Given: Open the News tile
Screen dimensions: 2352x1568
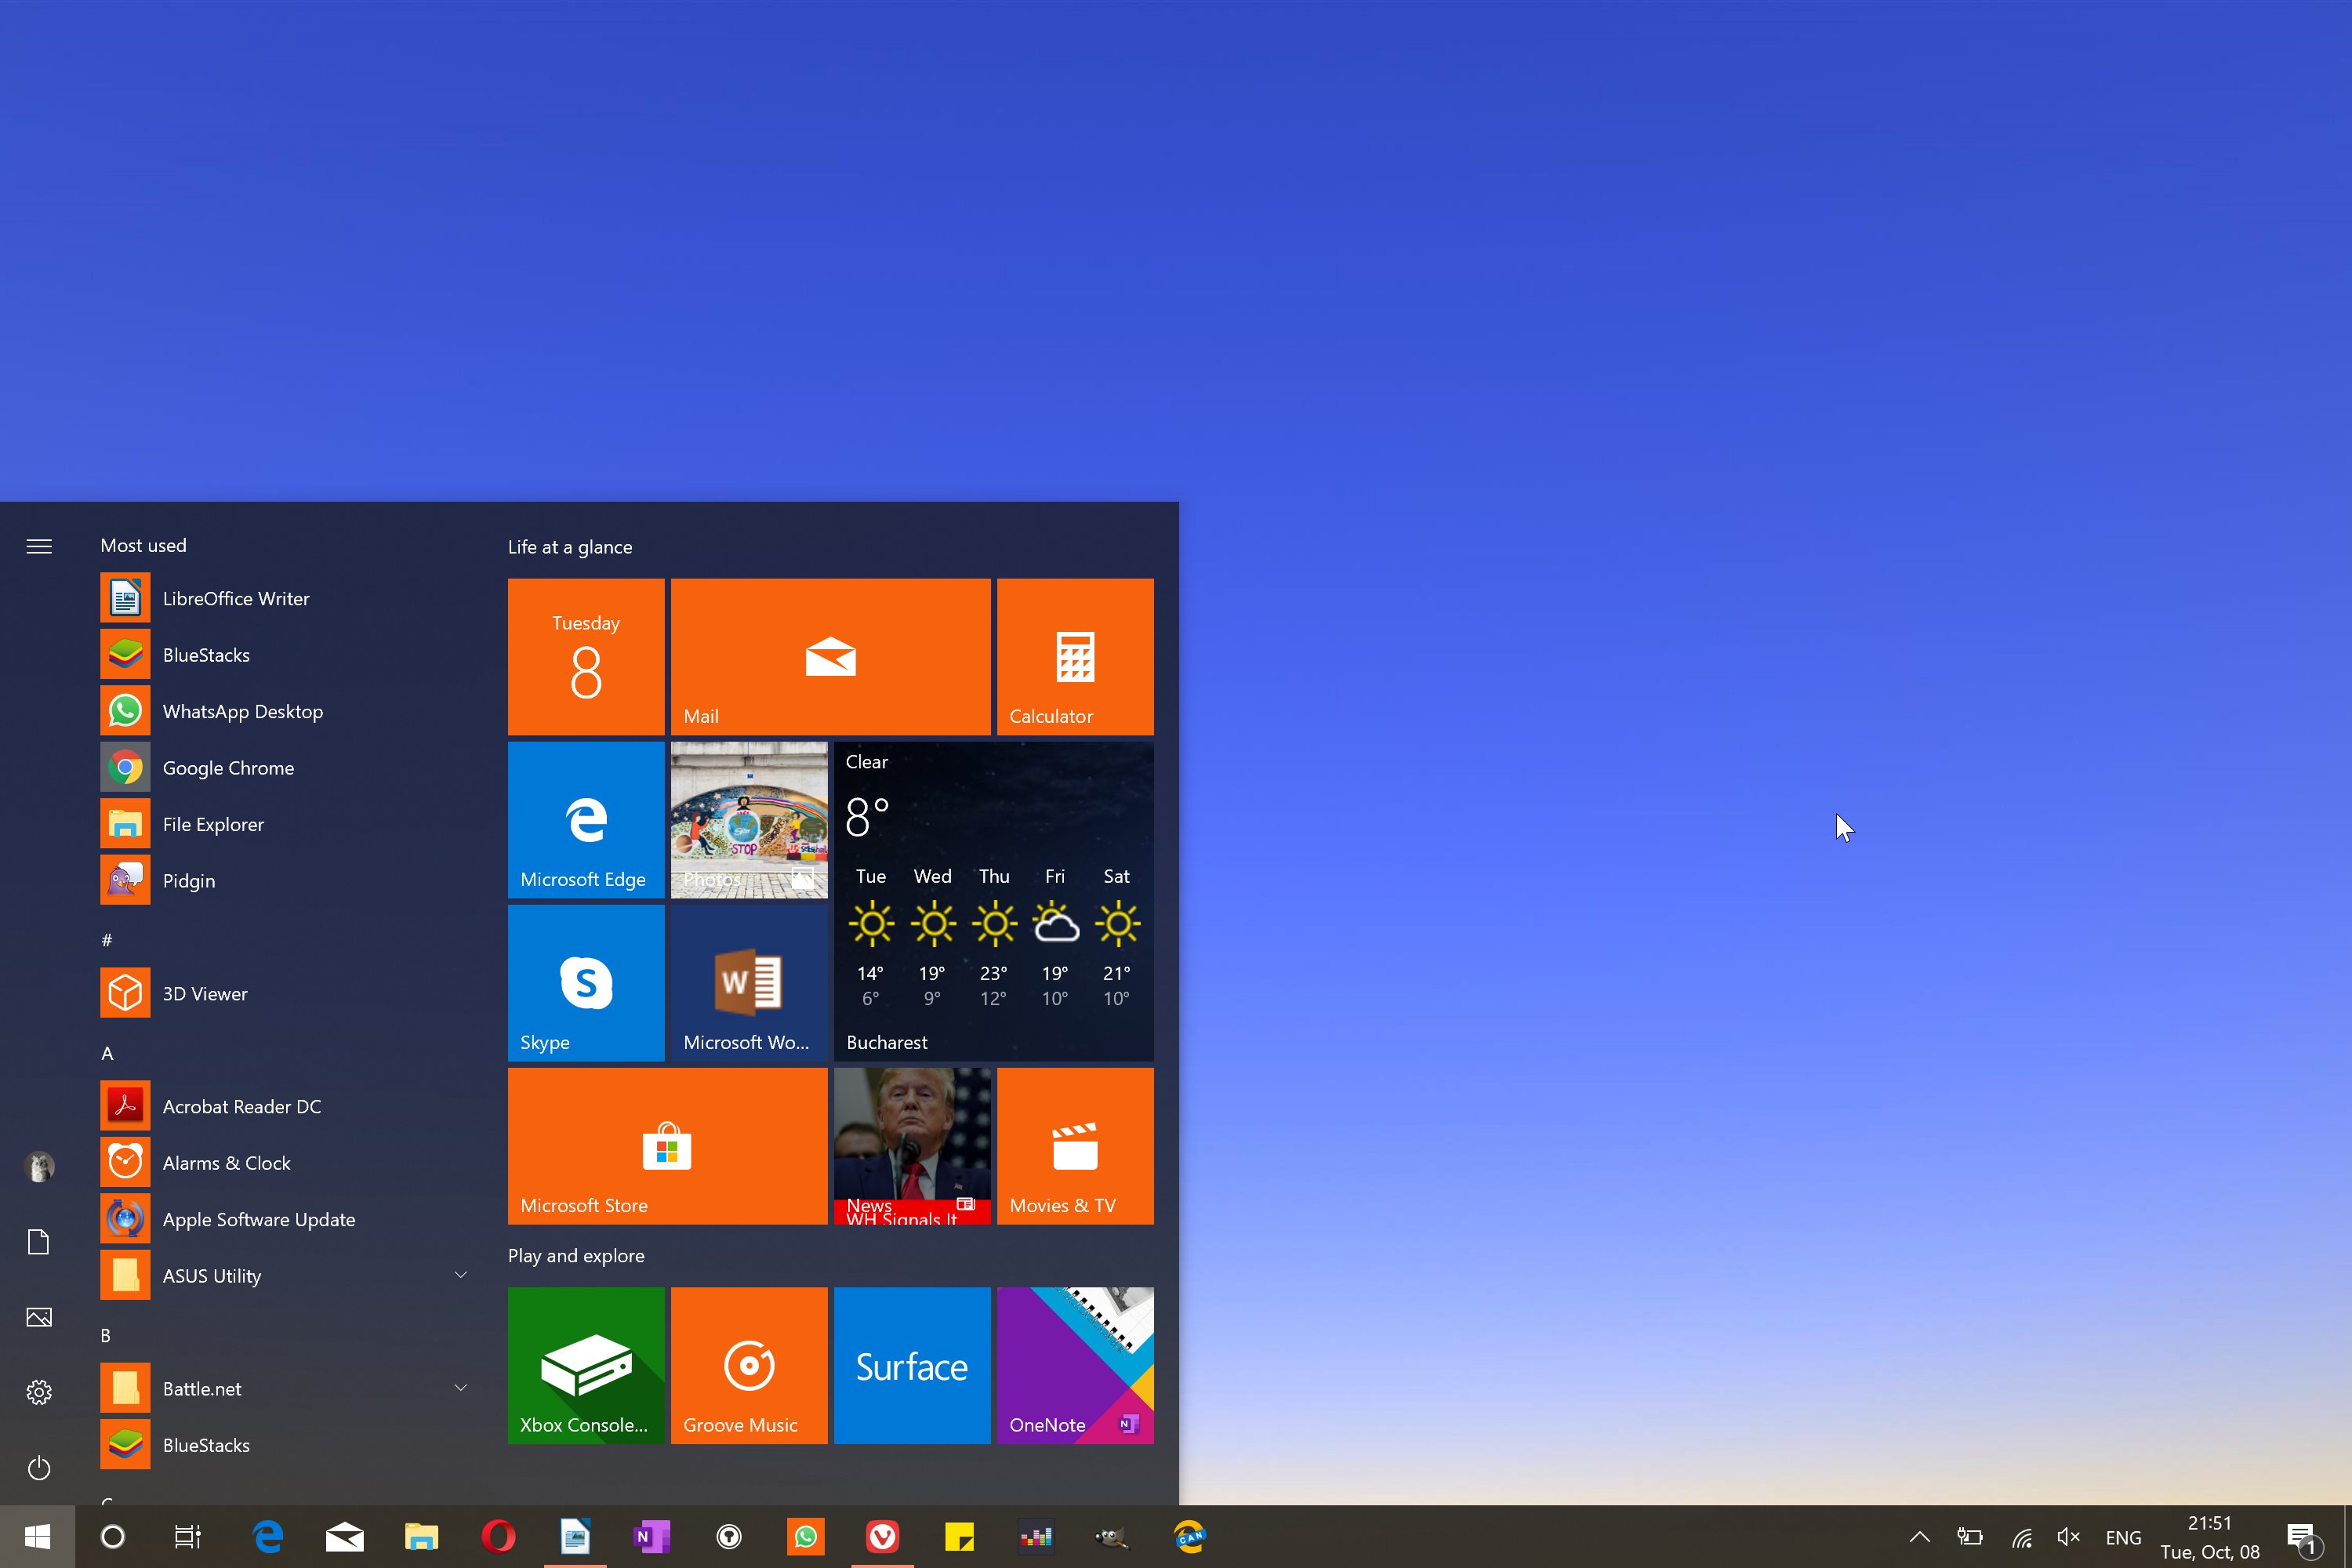Looking at the screenshot, I should click(912, 1146).
